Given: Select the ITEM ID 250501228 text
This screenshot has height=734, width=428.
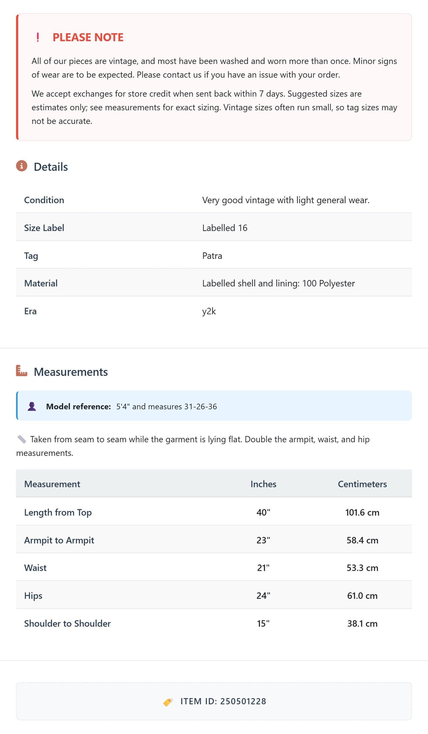Looking at the screenshot, I should [223, 701].
